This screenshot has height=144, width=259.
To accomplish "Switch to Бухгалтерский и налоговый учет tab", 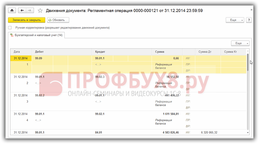I will click(36, 35).
